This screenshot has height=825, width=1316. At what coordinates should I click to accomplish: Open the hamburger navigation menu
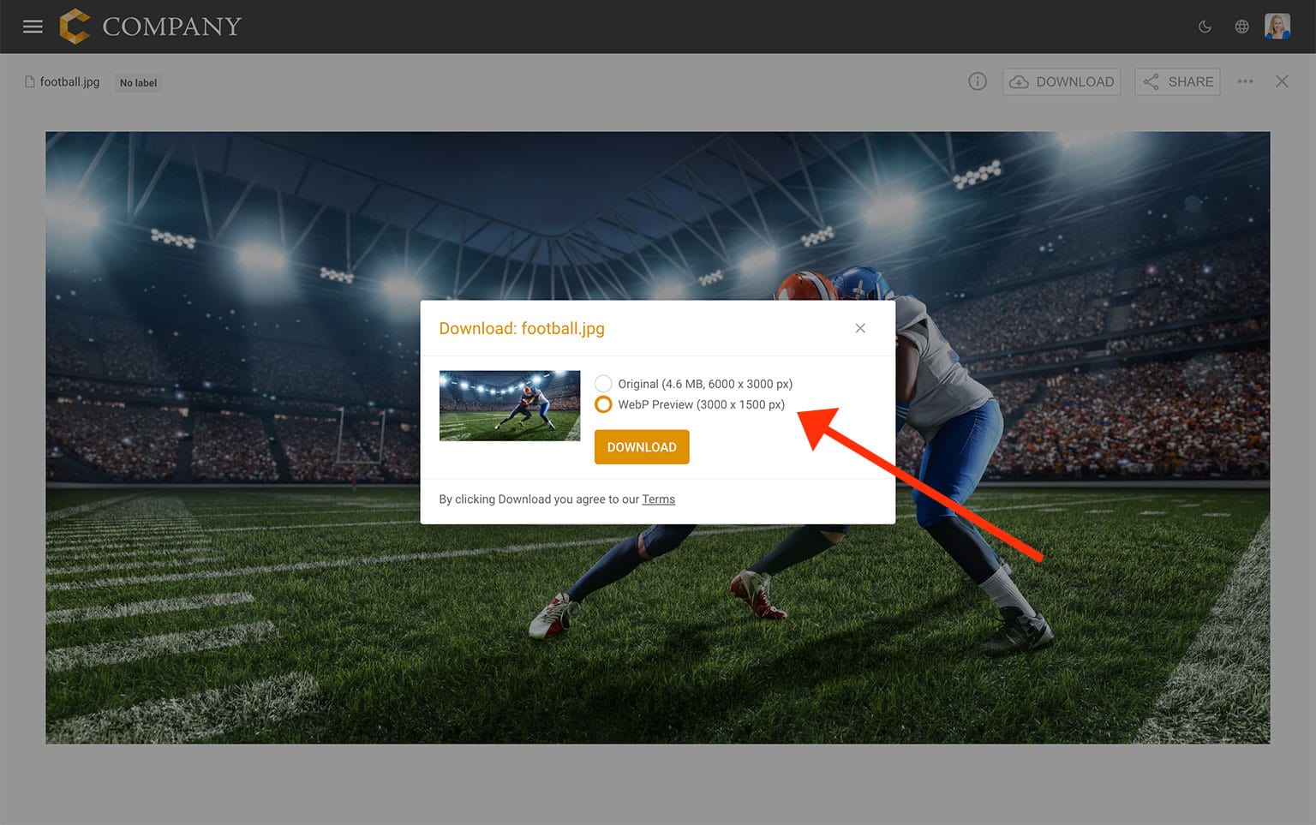[33, 27]
